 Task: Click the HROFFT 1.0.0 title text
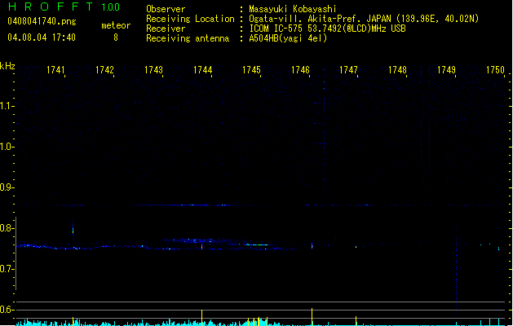(64, 7)
